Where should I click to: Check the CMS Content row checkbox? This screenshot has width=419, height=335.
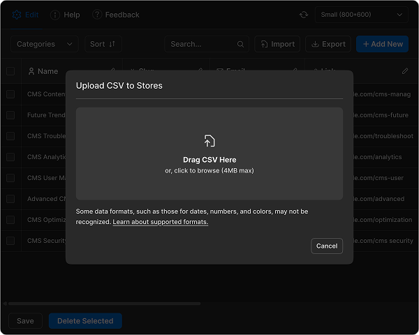10,94
